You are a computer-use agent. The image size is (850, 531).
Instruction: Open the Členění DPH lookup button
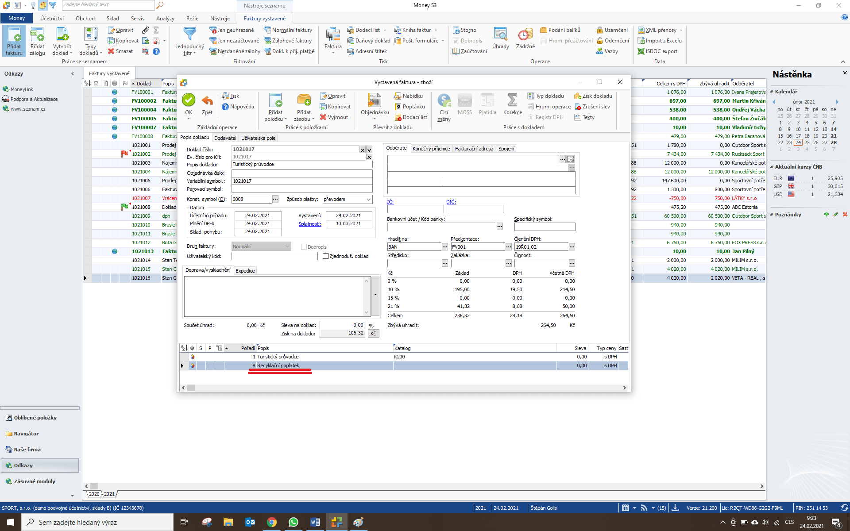[x=572, y=247]
